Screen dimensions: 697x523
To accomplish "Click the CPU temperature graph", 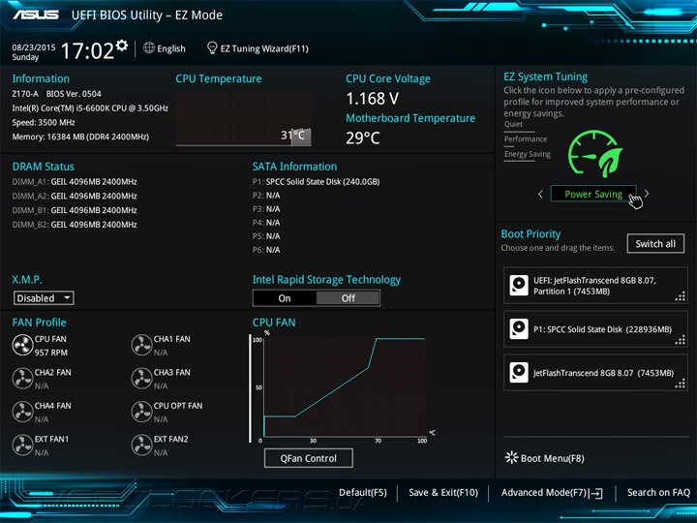I will click(244, 119).
